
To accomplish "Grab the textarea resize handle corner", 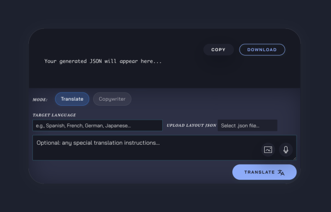I will pyautogui.click(x=295, y=158).
